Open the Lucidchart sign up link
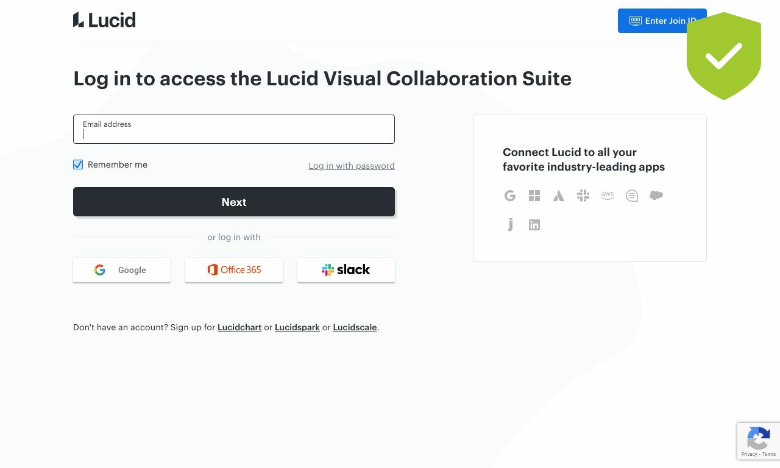Viewport: 780px width, 468px height. [x=239, y=327]
